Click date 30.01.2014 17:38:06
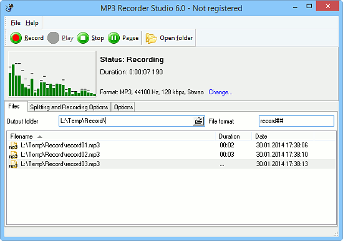The image size is (343, 241). (x=282, y=145)
